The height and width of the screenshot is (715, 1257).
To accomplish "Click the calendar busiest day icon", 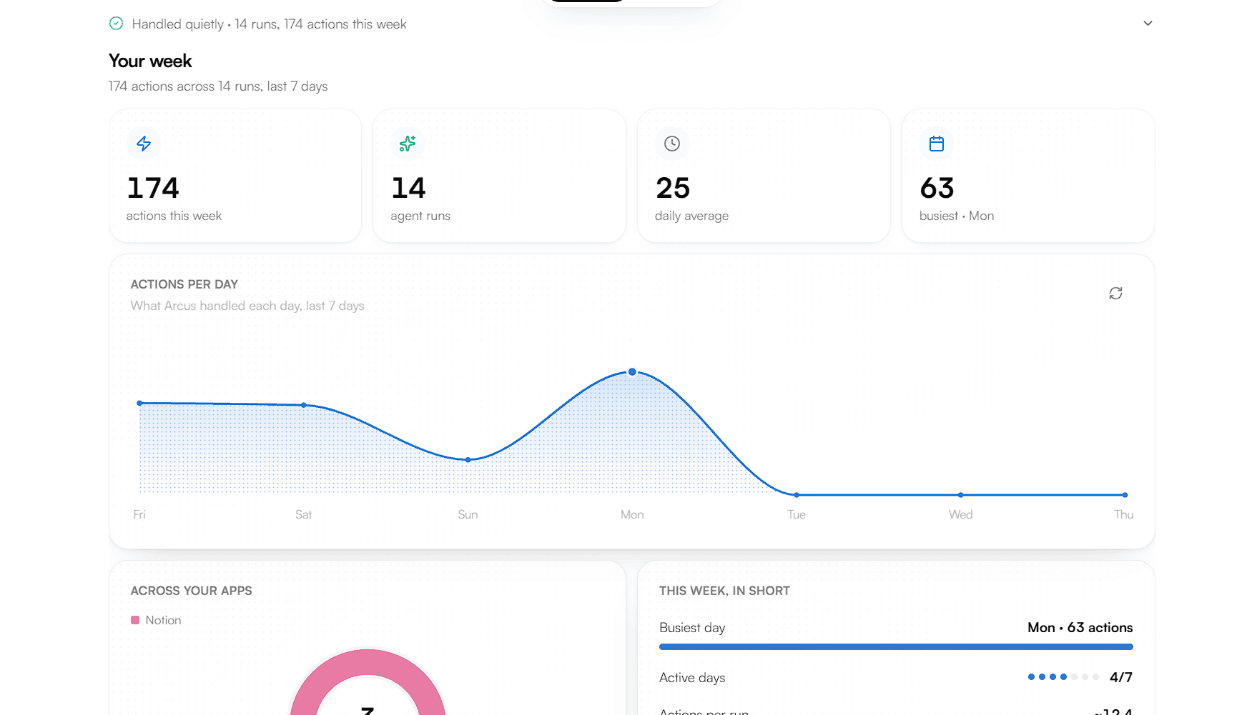I will [937, 144].
